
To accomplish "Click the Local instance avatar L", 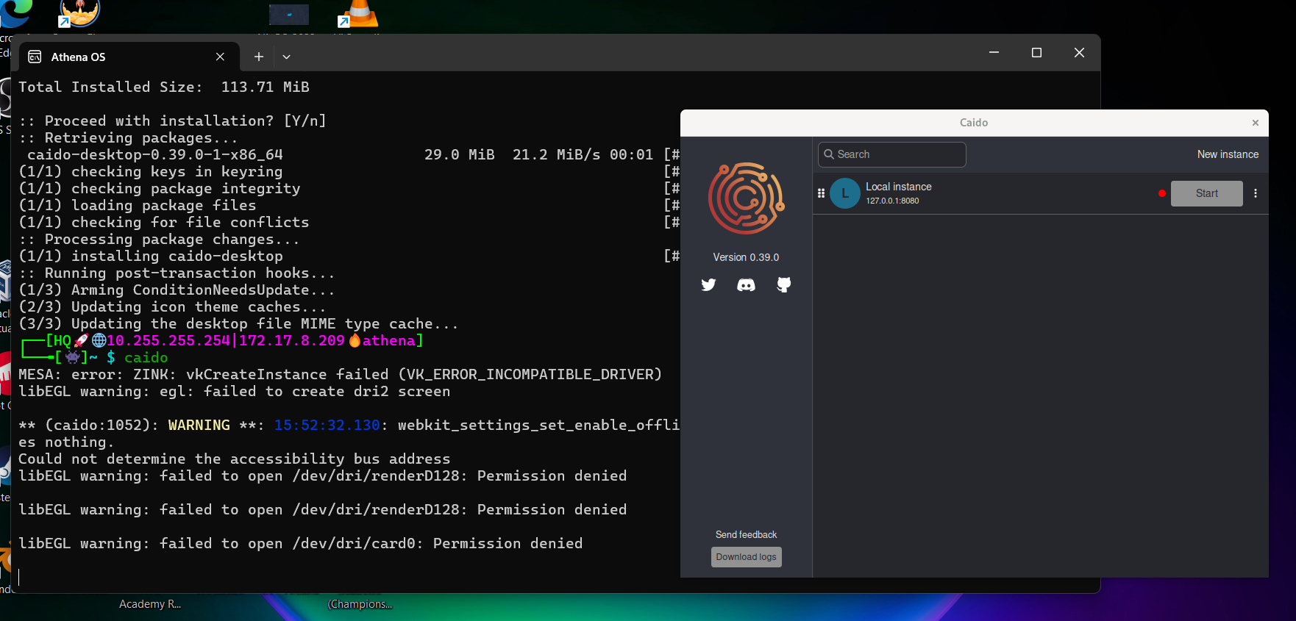I will tap(845, 193).
